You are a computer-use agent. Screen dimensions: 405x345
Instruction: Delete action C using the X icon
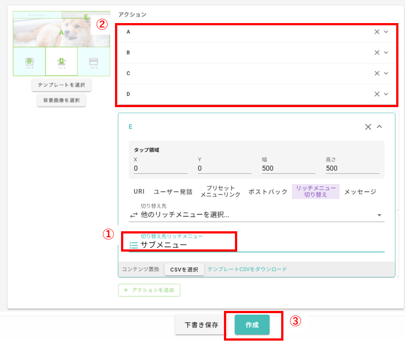pyautogui.click(x=377, y=73)
